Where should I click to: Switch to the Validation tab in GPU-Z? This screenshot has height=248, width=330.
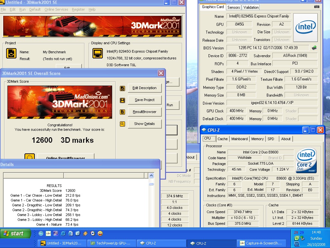251,7
